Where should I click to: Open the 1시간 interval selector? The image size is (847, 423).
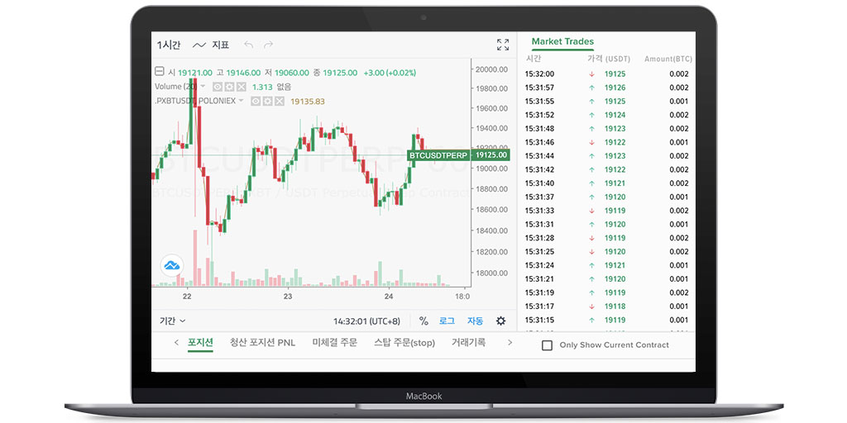point(169,45)
